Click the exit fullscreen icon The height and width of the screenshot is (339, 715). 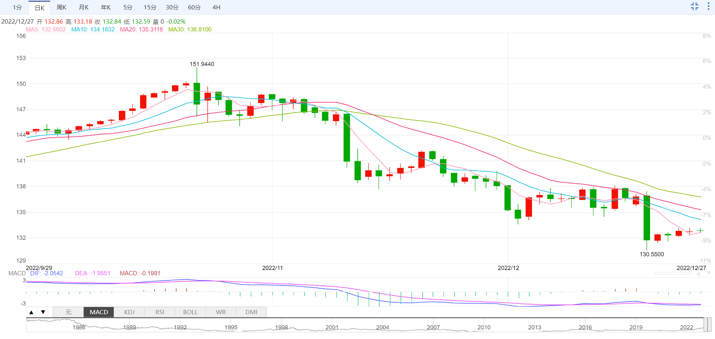695,6
